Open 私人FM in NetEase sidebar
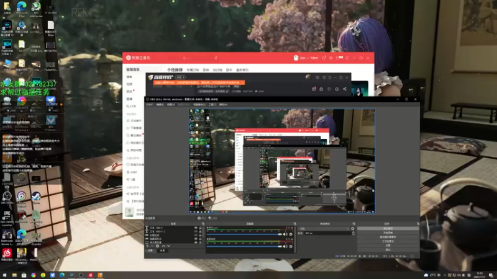497x279 pixels. pyautogui.click(x=131, y=106)
